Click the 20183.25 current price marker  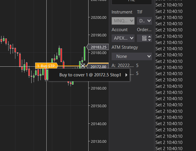98,47
